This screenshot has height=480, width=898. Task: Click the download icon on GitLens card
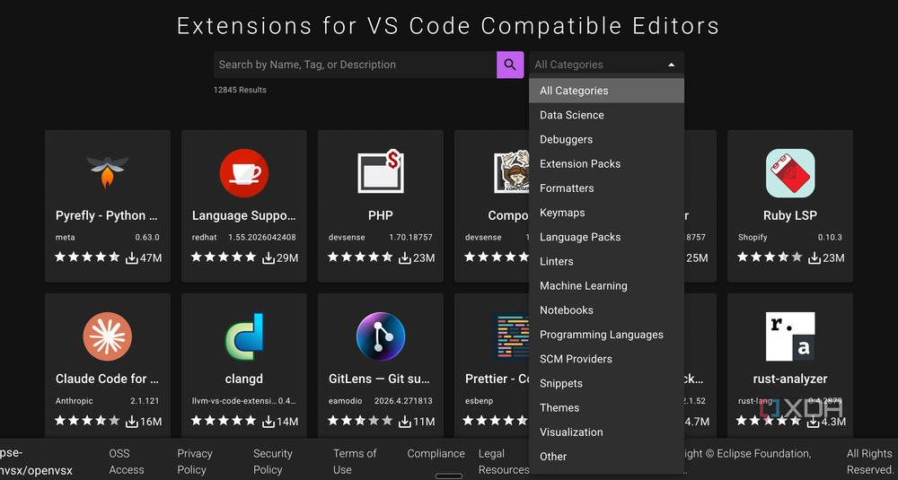point(405,422)
